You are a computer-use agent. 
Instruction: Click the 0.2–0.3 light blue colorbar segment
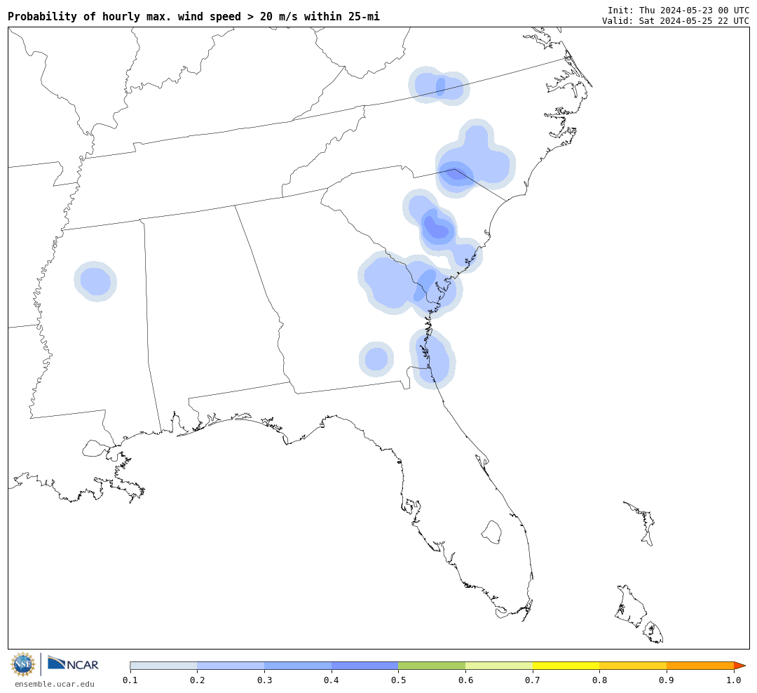tap(231, 666)
